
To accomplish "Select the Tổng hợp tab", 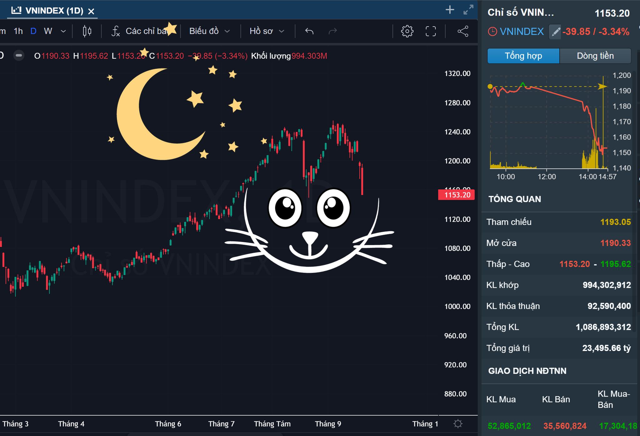I will pos(523,56).
